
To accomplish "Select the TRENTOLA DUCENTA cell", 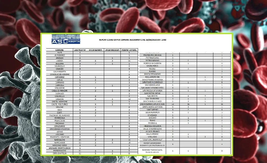I will click(152, 126).
